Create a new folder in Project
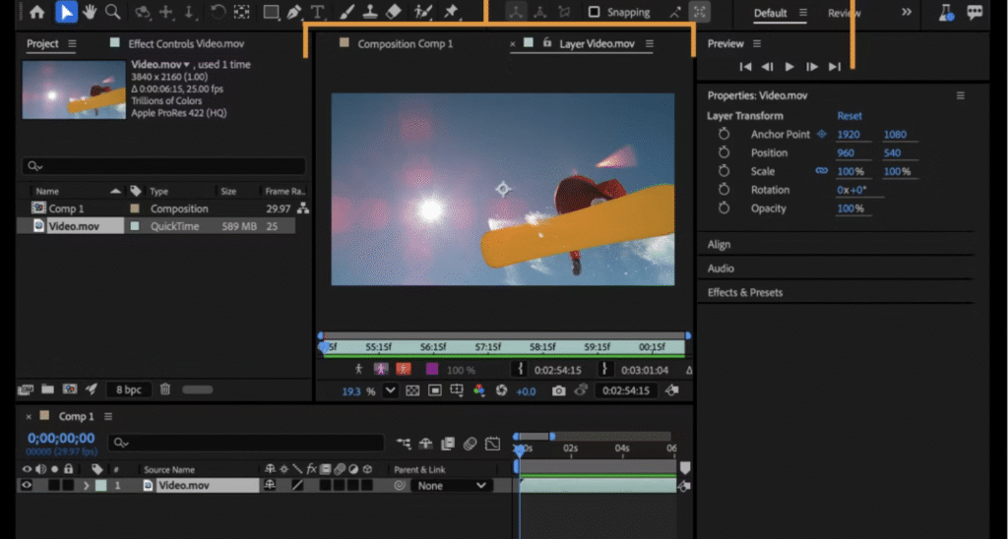Viewport: 1008px width, 539px height. pos(47,389)
